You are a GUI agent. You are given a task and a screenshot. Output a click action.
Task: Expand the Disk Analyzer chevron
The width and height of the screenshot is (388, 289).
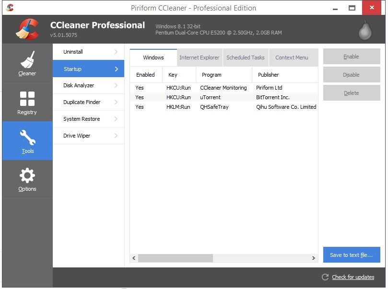[116, 85]
